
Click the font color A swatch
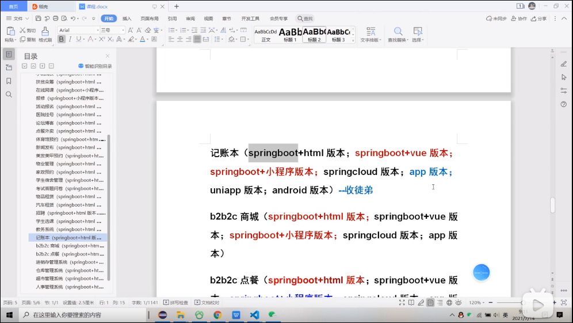click(143, 39)
